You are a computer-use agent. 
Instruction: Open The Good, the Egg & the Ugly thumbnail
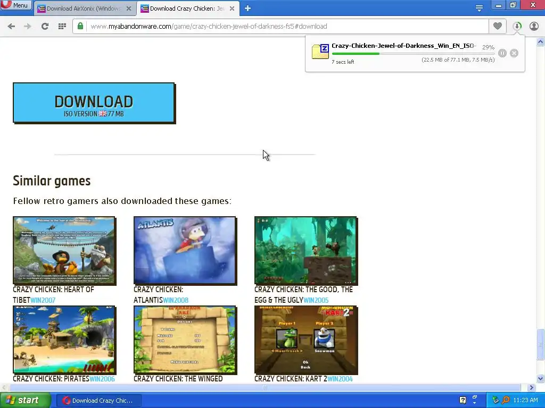pos(306,251)
